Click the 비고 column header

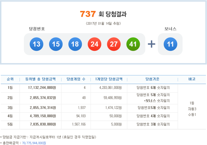coord(192,79)
